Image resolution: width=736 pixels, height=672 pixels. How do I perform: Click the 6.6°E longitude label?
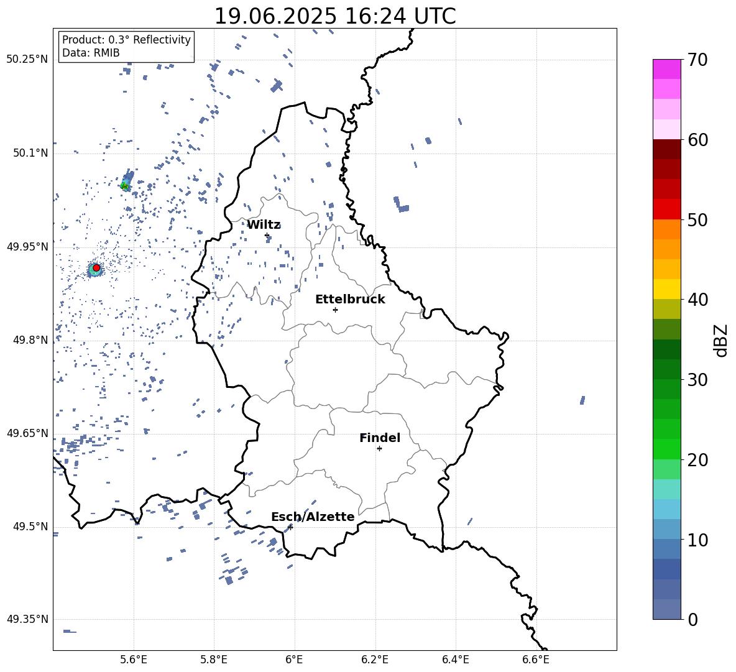click(536, 660)
